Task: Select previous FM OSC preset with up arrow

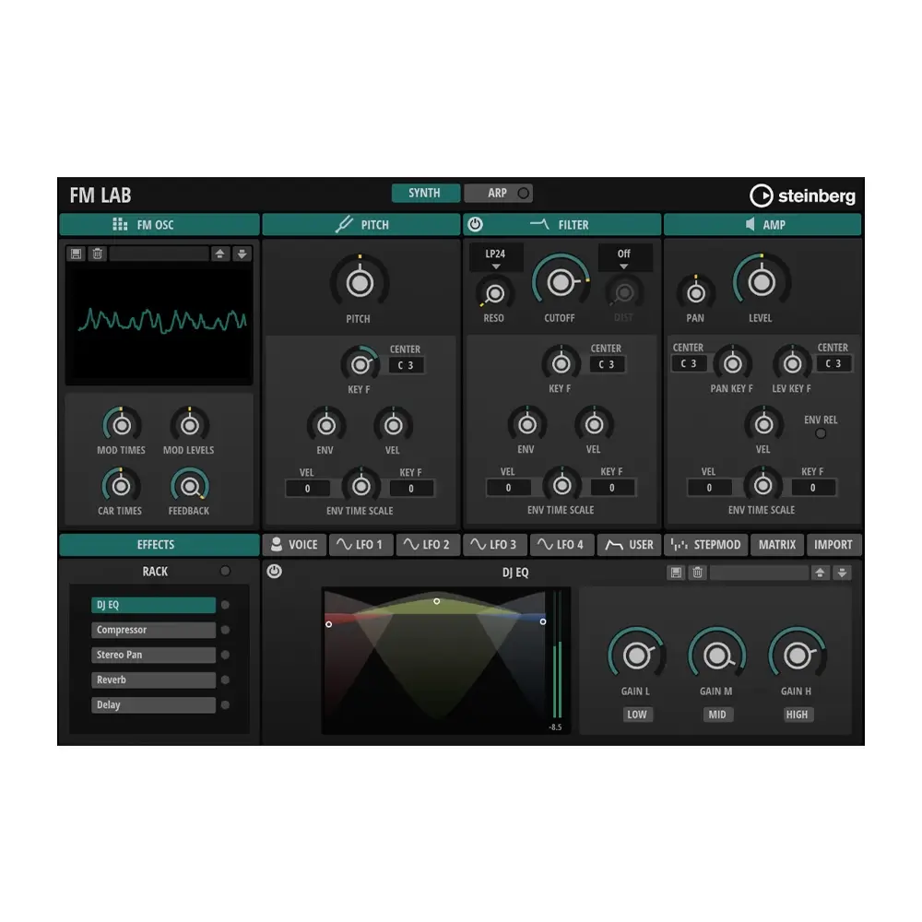Action: 220,254
